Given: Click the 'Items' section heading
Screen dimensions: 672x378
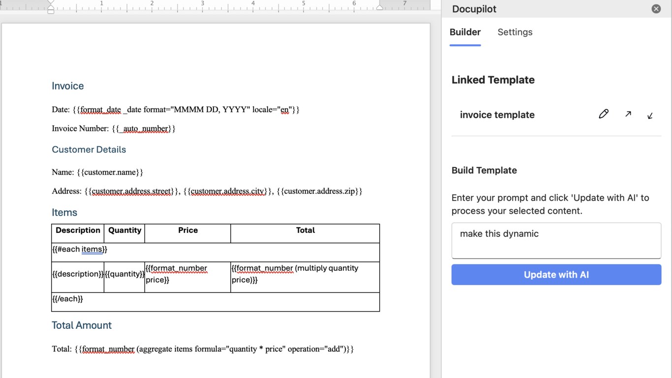Looking at the screenshot, I should pos(64,213).
